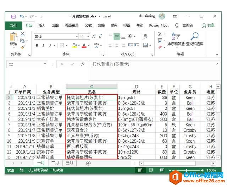Click the Fill down icon

(x=160, y=41)
